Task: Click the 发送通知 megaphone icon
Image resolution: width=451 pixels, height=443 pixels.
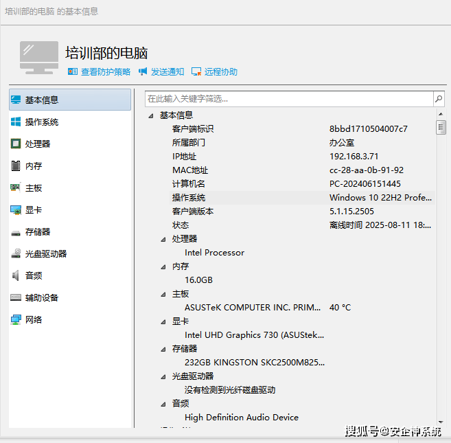Action: click(143, 71)
